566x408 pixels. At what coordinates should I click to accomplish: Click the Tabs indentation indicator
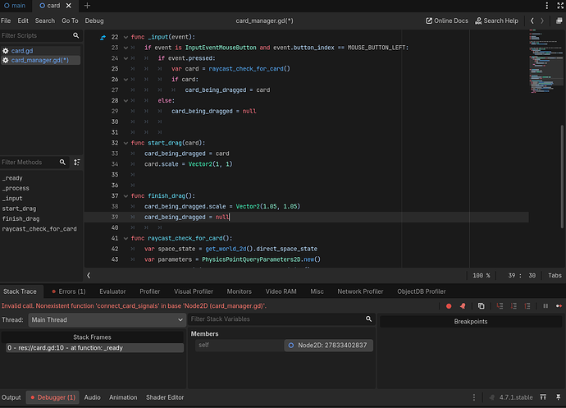pyautogui.click(x=555, y=275)
